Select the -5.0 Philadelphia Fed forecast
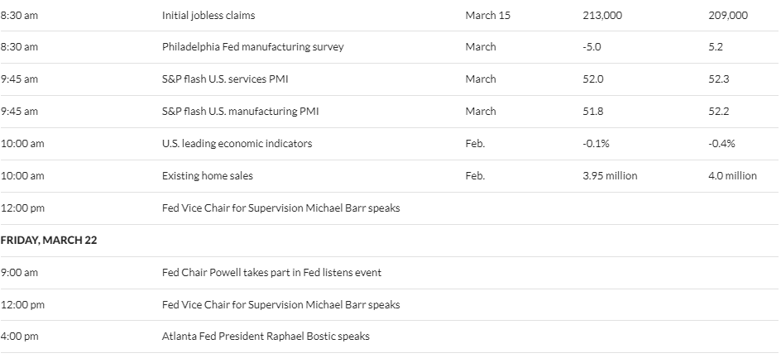Screen dimensions: 781x358 [592, 47]
